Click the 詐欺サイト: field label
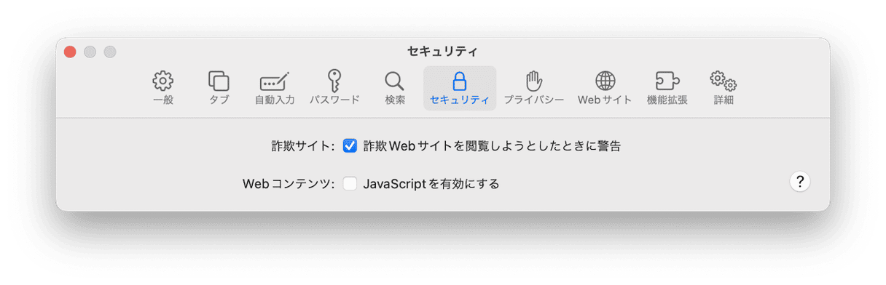 pos(302,145)
